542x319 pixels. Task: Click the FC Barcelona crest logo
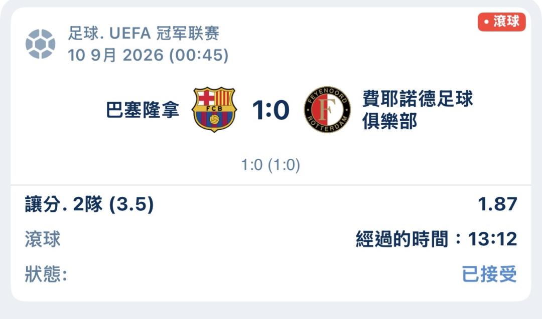214,109
